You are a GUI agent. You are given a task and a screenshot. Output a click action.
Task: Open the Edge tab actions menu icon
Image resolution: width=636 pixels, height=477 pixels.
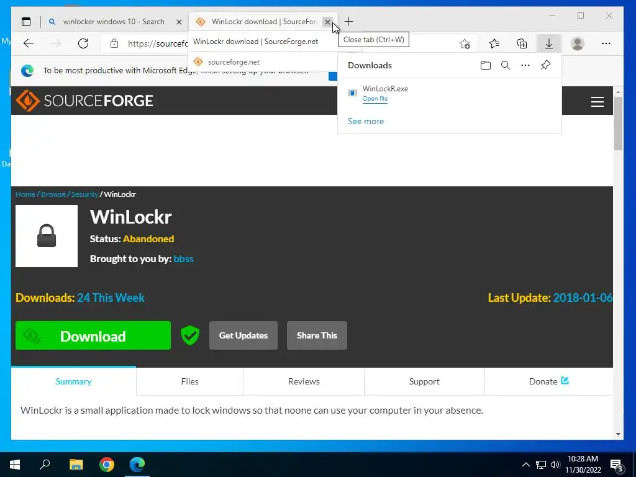26,22
